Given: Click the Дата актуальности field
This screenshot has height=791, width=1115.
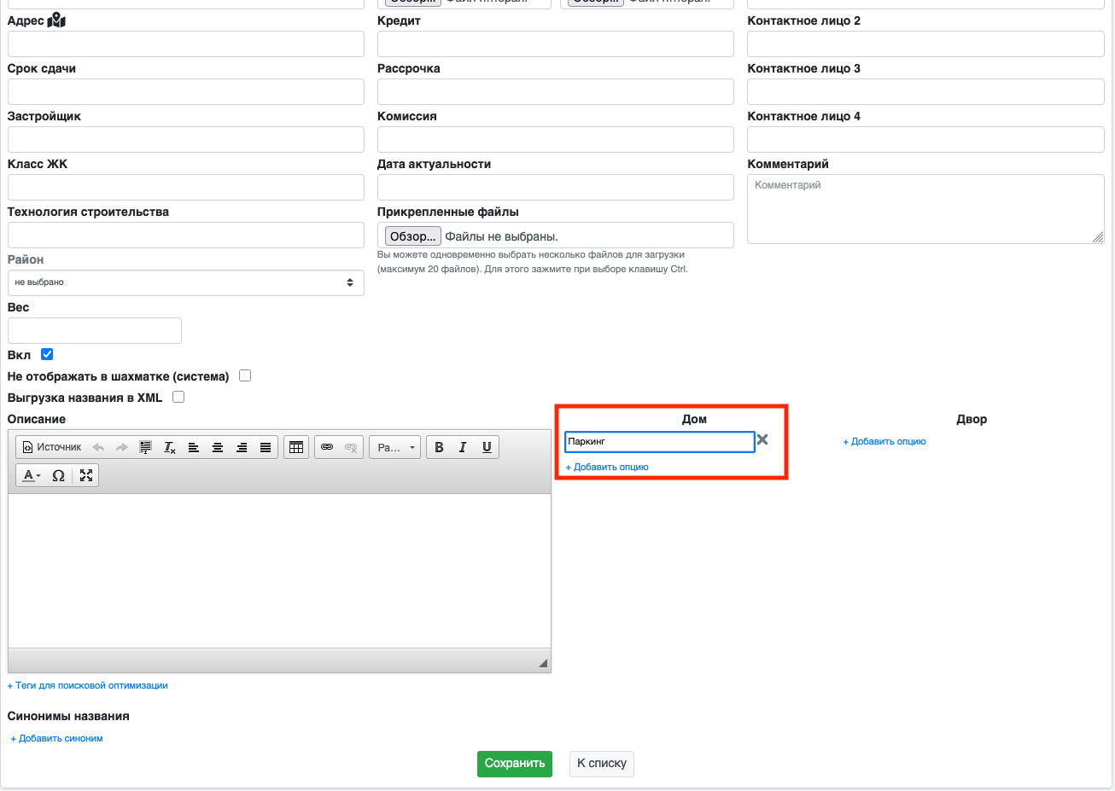Looking at the screenshot, I should point(556,187).
